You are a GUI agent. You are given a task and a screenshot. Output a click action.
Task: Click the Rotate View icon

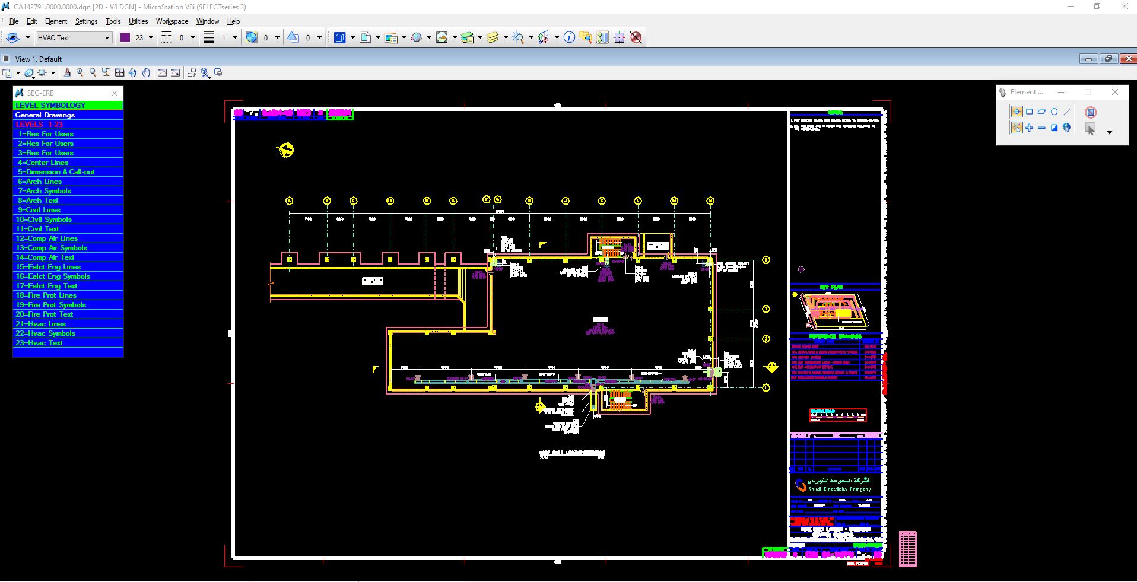point(132,72)
